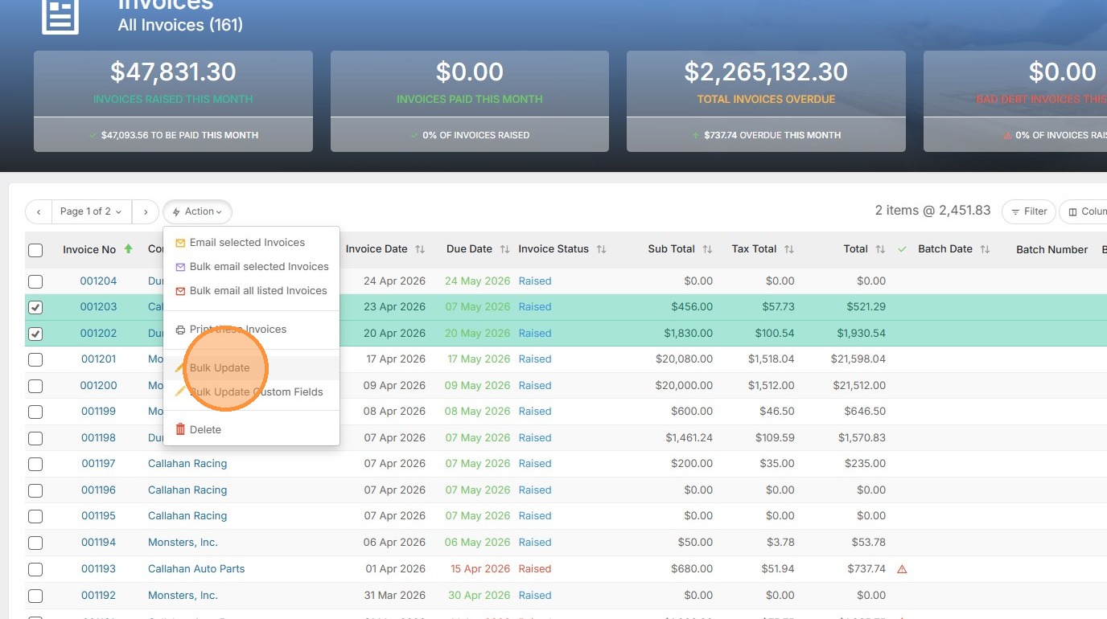Select the checkbox for invoice 001204
This screenshot has height=619, width=1107.
(x=35, y=281)
